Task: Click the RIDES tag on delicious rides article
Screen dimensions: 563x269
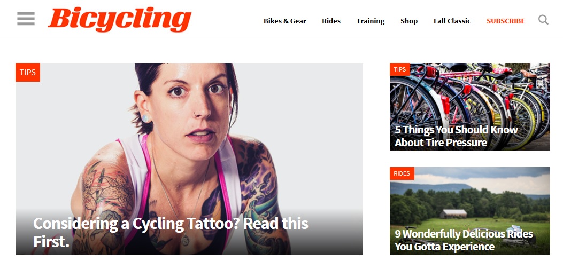Action: click(x=402, y=173)
